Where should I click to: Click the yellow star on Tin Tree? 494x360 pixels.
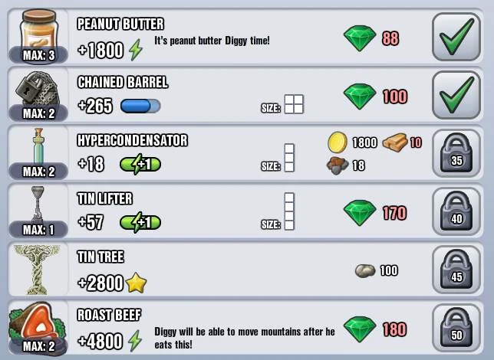(x=136, y=283)
